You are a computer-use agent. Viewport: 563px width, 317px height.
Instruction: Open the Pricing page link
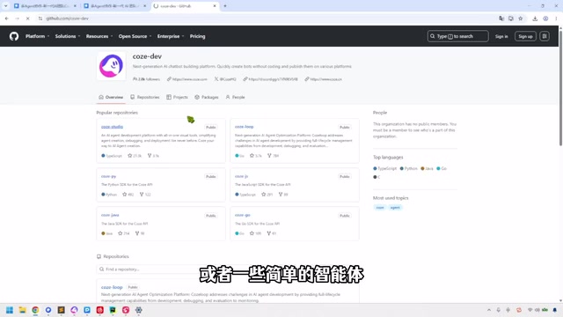coord(197,36)
